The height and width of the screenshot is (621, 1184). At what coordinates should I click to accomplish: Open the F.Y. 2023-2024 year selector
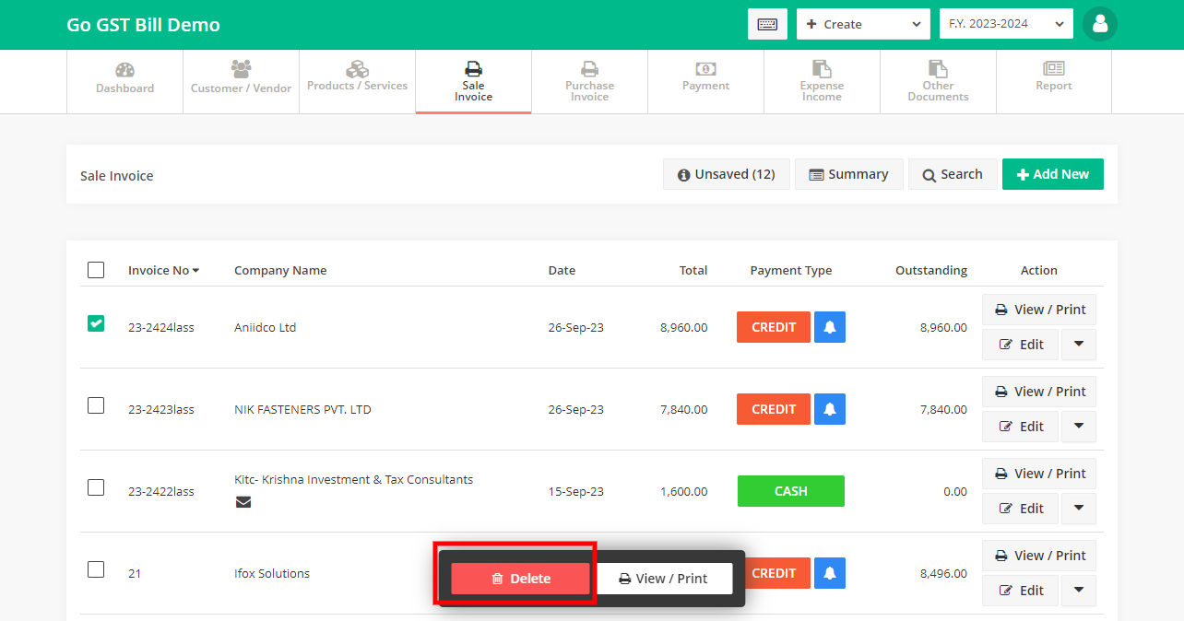pyautogui.click(x=1005, y=24)
